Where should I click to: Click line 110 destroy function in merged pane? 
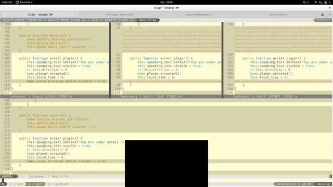45,115
